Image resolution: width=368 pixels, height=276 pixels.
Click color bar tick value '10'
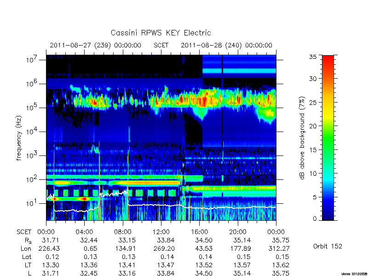point(313,173)
